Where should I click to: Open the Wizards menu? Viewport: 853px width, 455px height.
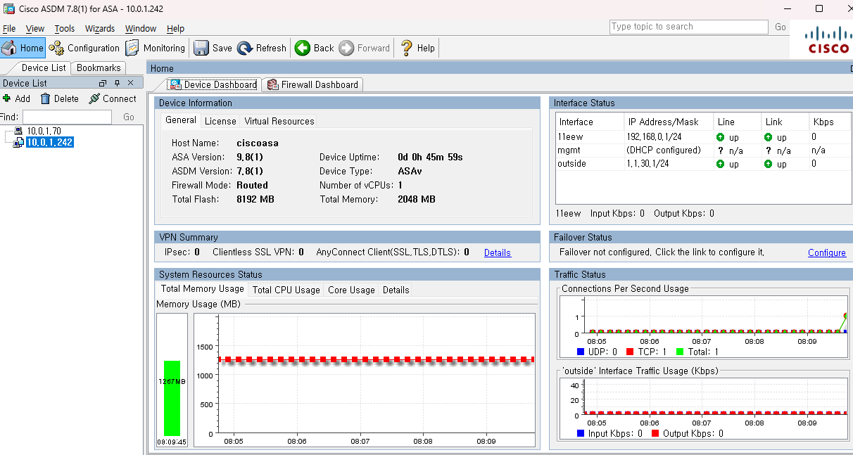tap(100, 29)
